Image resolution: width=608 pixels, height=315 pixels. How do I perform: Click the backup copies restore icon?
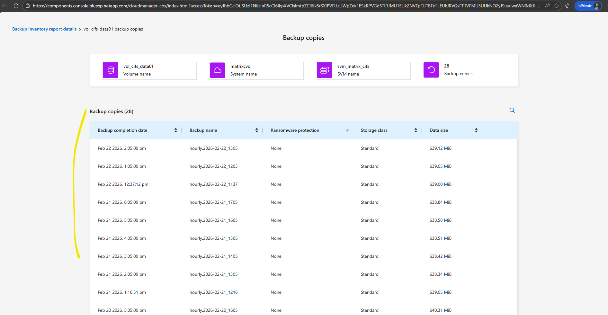[431, 70]
